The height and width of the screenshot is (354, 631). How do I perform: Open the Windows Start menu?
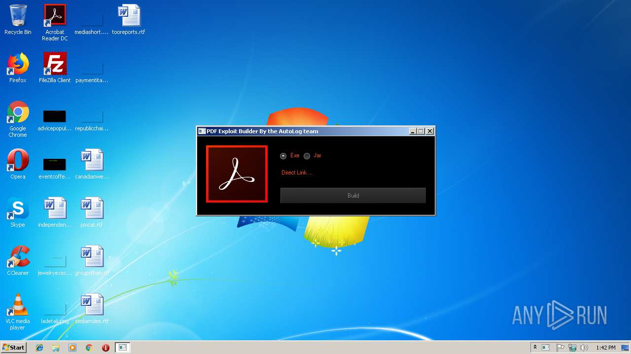click(13, 347)
